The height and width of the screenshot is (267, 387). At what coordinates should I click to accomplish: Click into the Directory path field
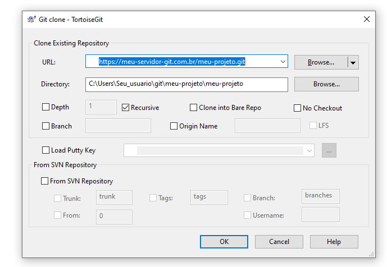pyautogui.click(x=186, y=85)
